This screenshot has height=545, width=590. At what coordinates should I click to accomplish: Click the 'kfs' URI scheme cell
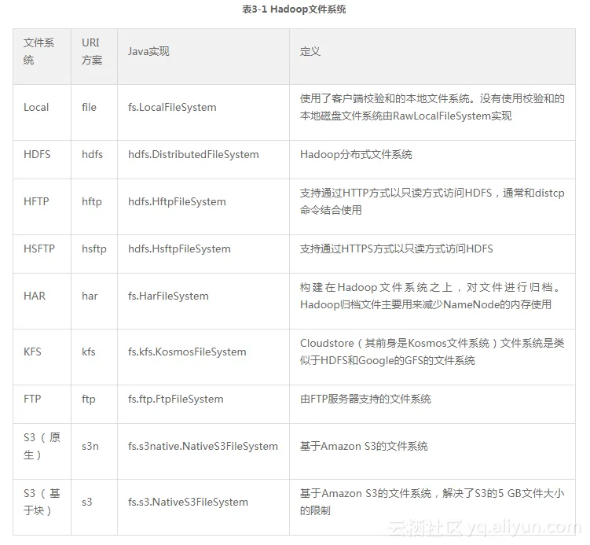pyautogui.click(x=94, y=357)
